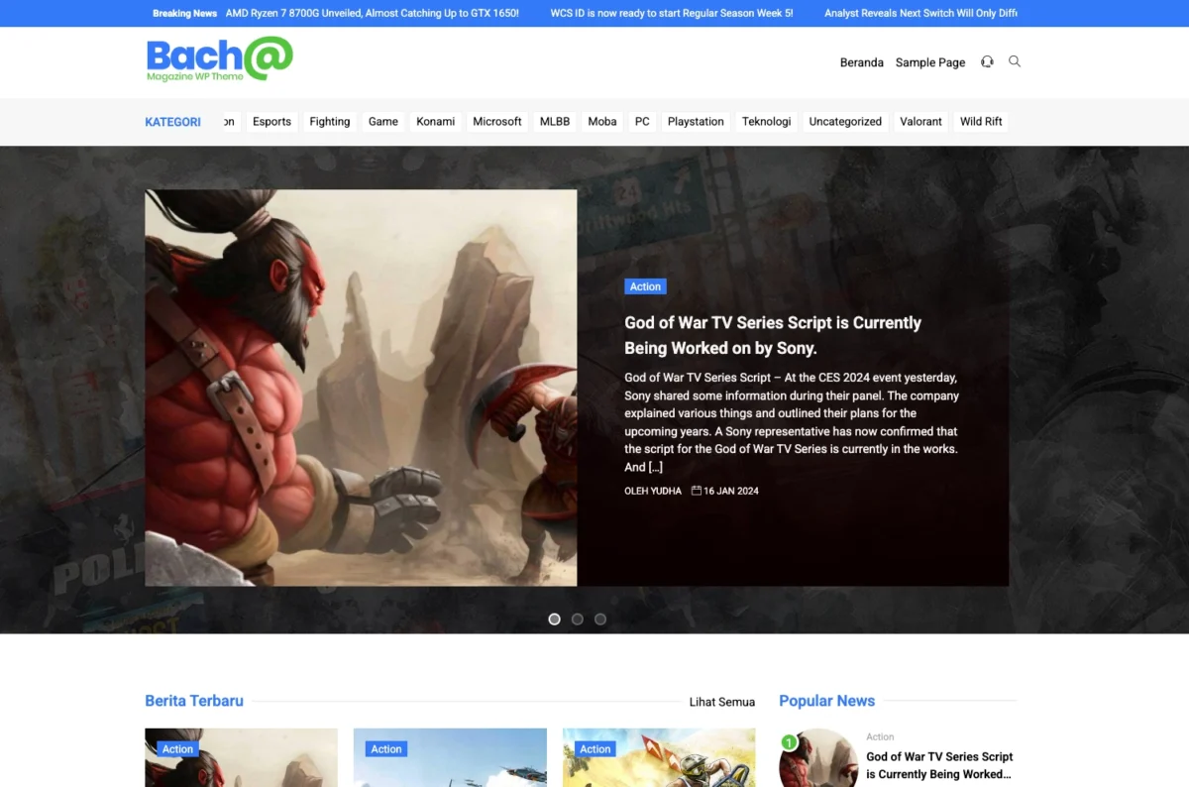The height and width of the screenshot is (787, 1189).
Task: Click the Action tag on the slider article
Action: [645, 286]
